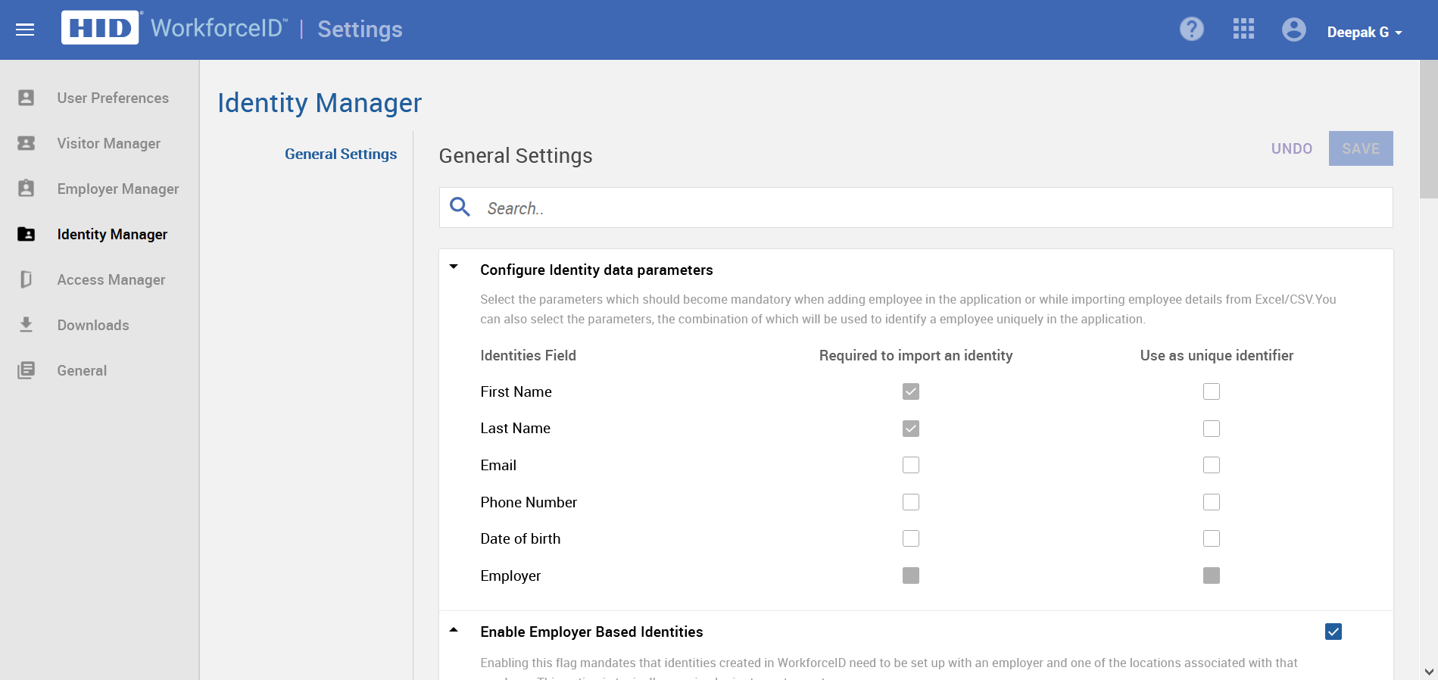This screenshot has height=680, width=1438.
Task: Click the Visitor Manager sidebar icon
Action: [x=27, y=143]
